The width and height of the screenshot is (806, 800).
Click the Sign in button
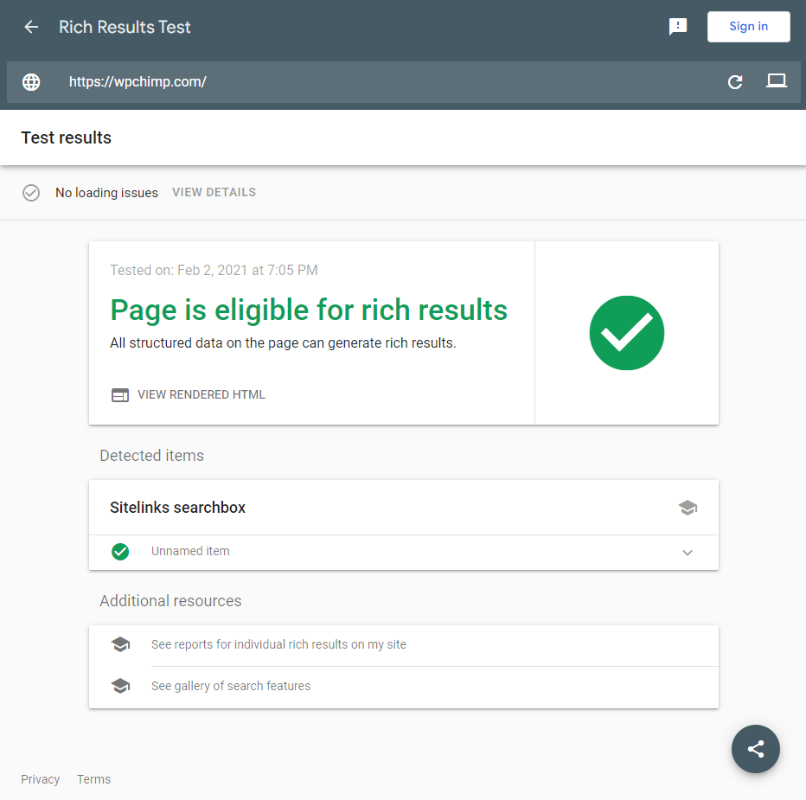click(x=748, y=27)
